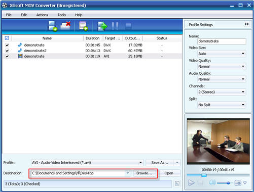This screenshot has width=254, height=192.
Task: Click the Target column header
Action: click(x=113, y=38)
